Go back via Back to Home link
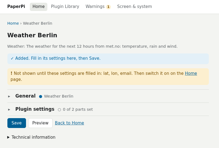Screen dimensions: 219x148 click(70, 123)
